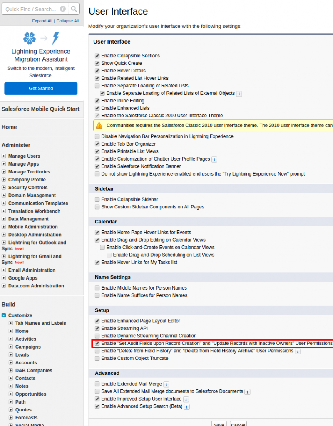Open Contacts under Customize
This screenshot has height=426, width=333.
[25, 378]
